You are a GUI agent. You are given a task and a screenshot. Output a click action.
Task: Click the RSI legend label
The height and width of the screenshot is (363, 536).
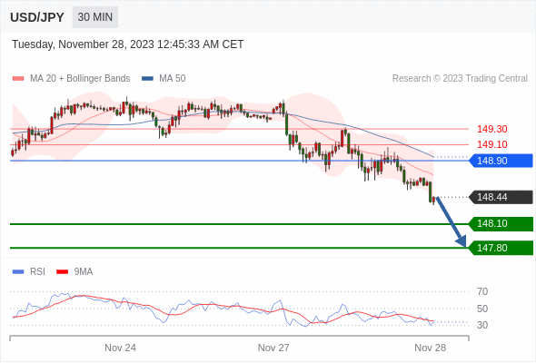pyautogui.click(x=37, y=272)
